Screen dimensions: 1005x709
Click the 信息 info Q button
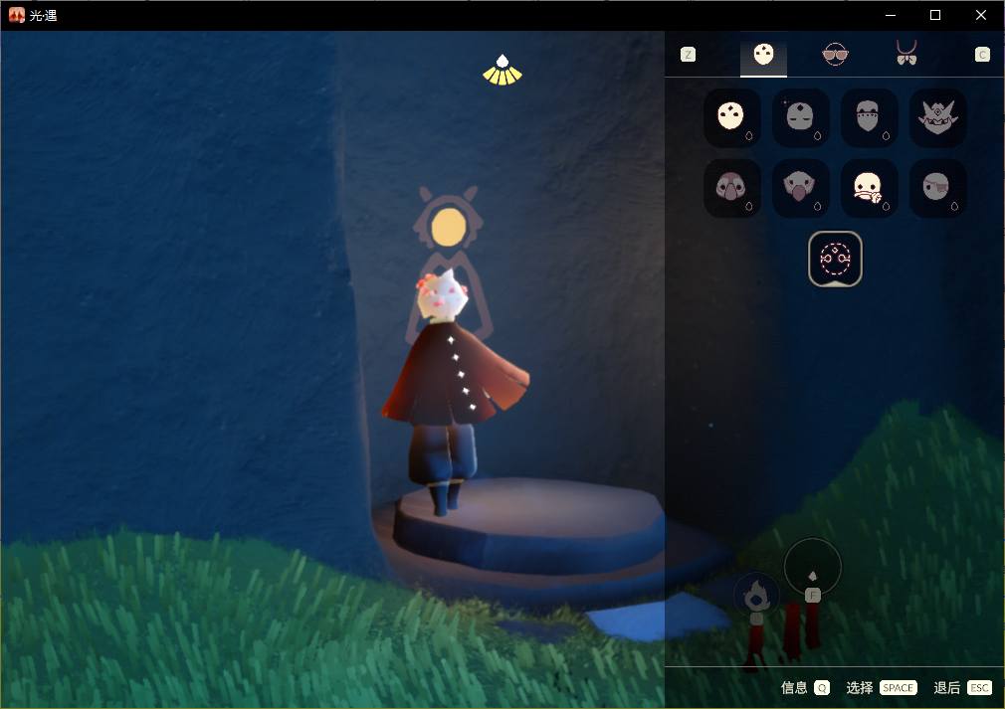805,688
